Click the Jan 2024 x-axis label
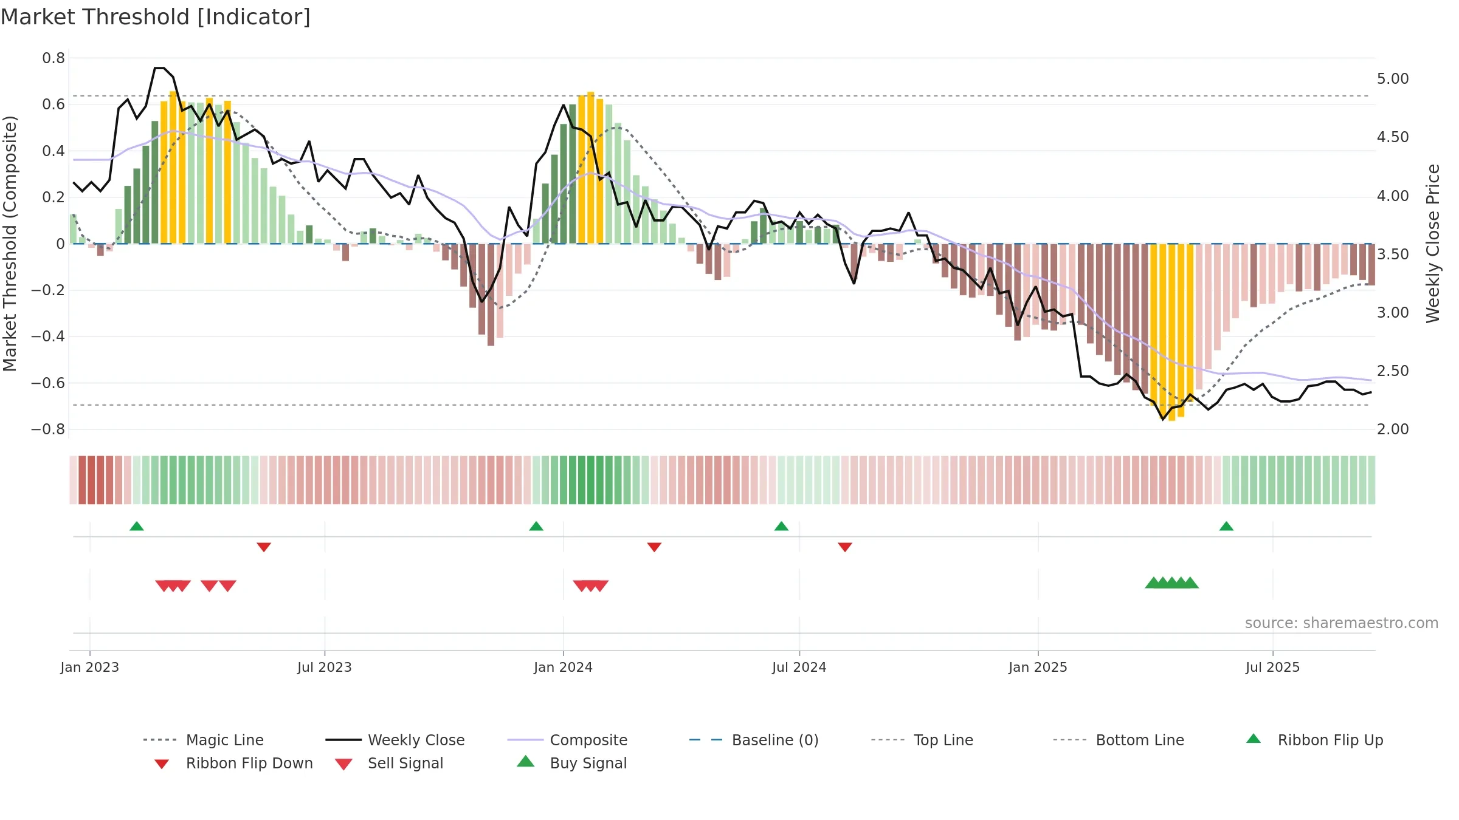This screenshot has width=1459, height=820. click(x=564, y=667)
